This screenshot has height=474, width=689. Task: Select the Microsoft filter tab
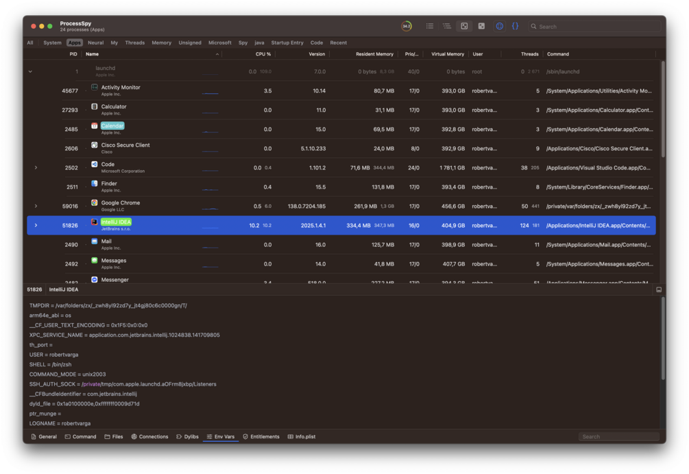point(219,43)
